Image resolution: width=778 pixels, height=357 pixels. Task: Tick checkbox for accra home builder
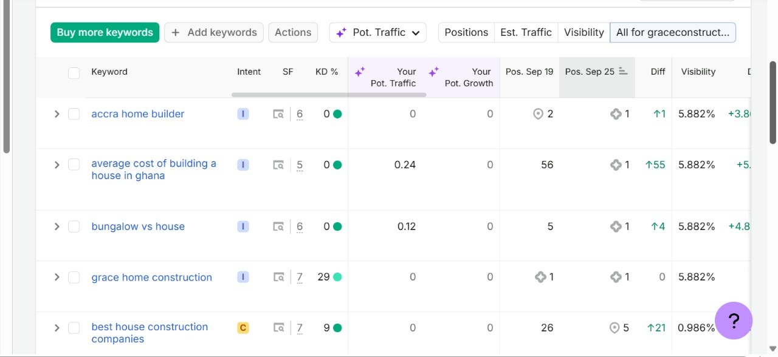(74, 114)
